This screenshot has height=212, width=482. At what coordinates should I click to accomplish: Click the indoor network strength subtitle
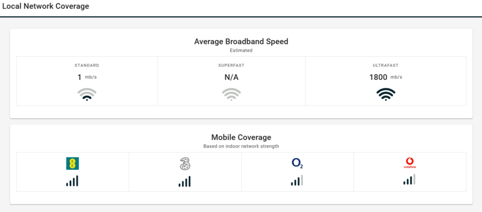click(241, 146)
